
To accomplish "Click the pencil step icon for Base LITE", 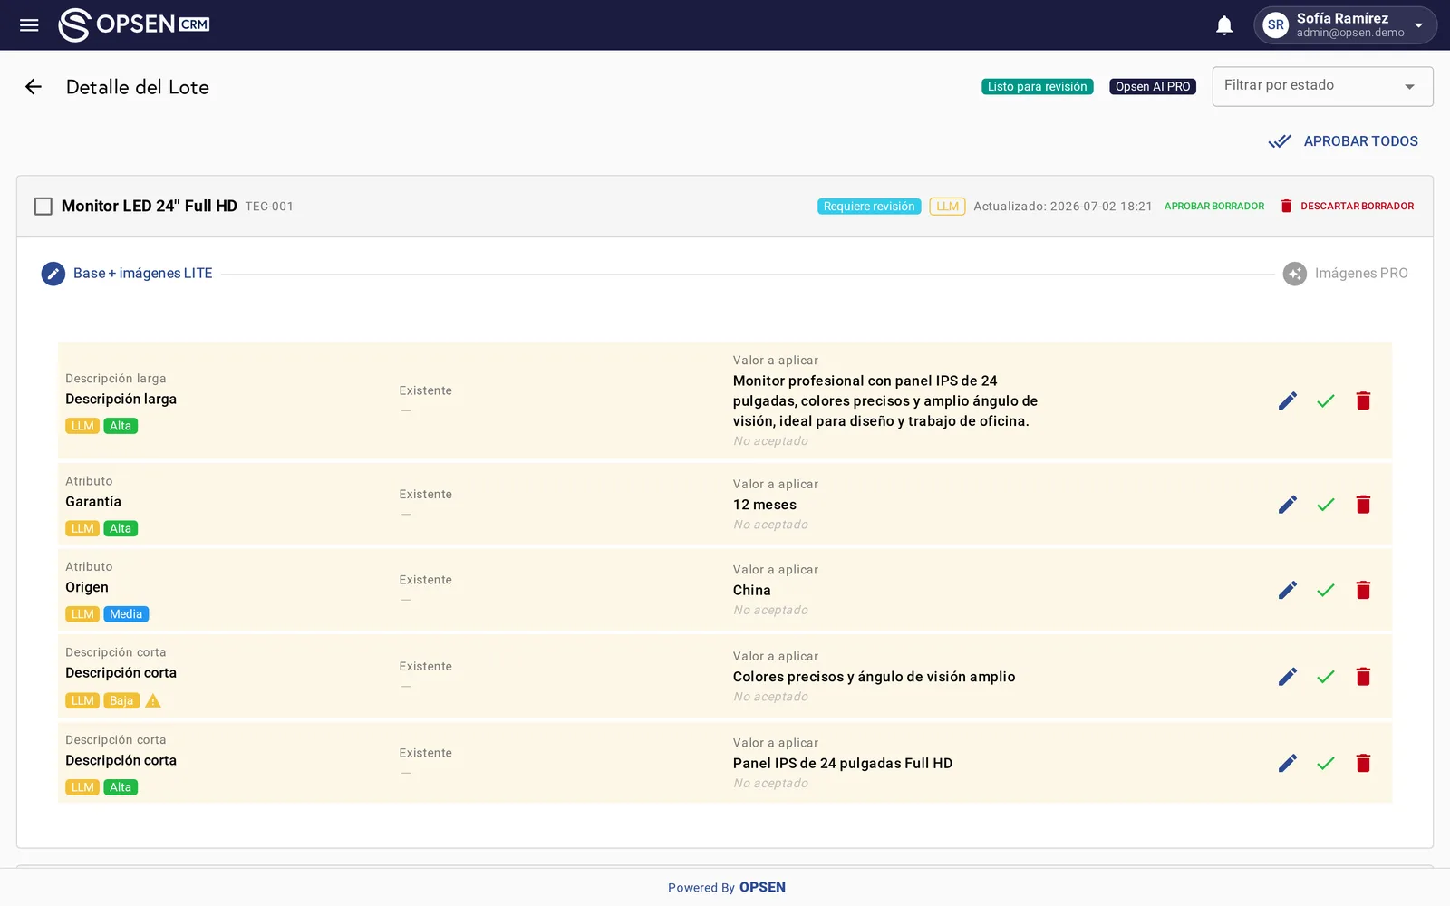I will [x=53, y=274].
